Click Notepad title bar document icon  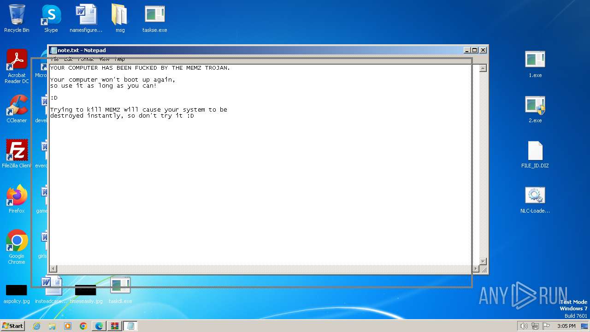pos(53,50)
